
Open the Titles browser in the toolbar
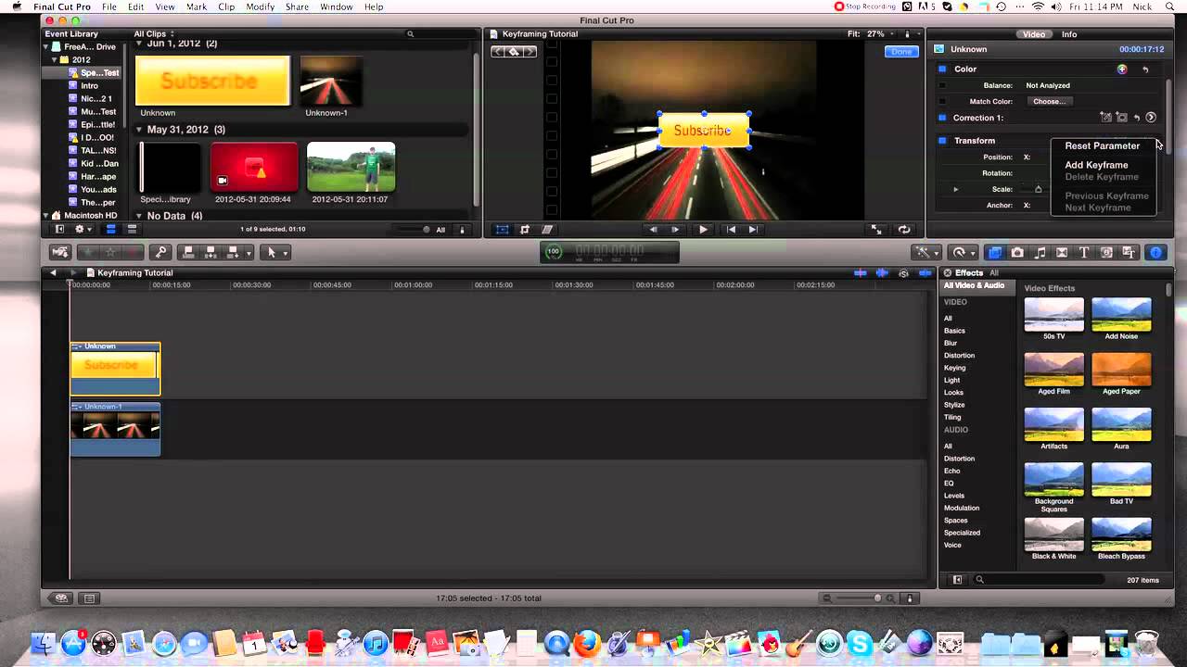pyautogui.click(x=1084, y=252)
